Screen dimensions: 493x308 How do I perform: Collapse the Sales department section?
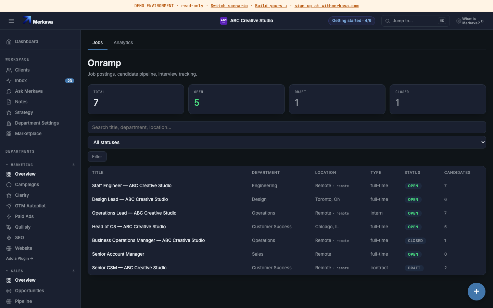pos(40,271)
